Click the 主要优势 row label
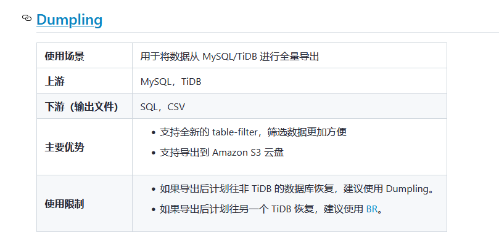 point(64,147)
